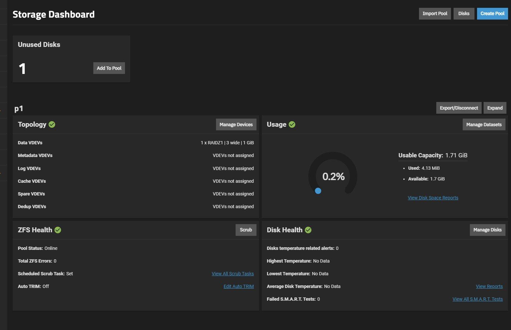Click the Unused Disks count 1

[x=22, y=69]
